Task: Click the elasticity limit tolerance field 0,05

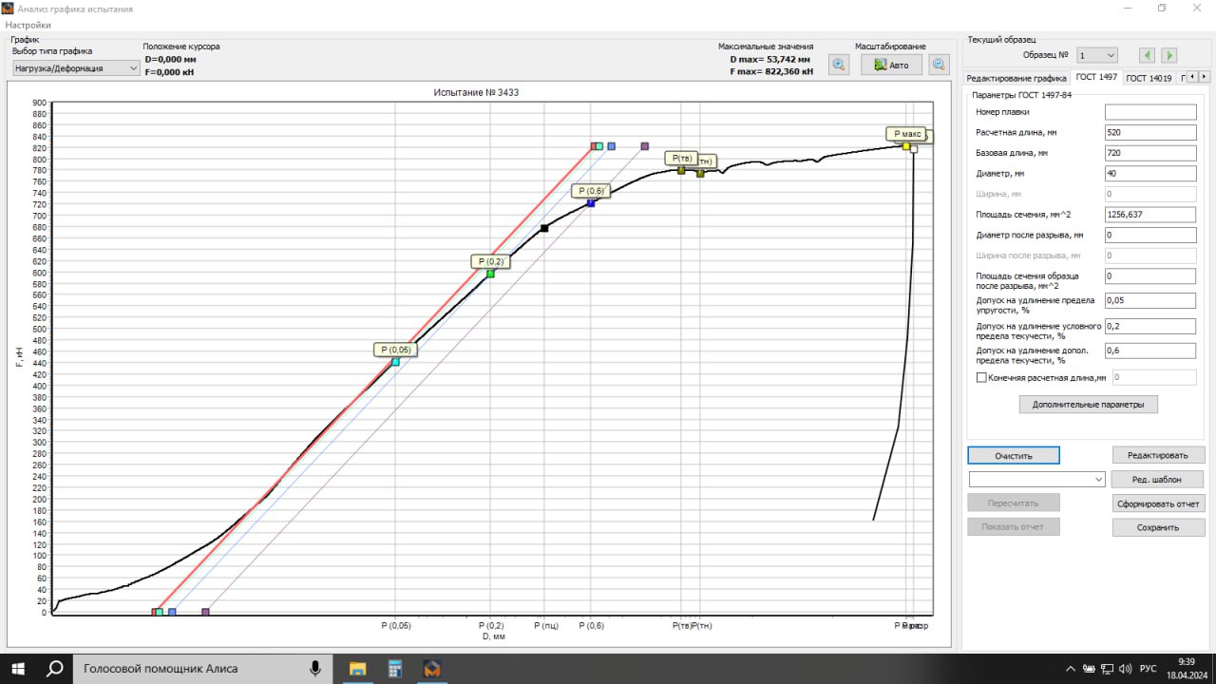Action: click(x=1150, y=300)
